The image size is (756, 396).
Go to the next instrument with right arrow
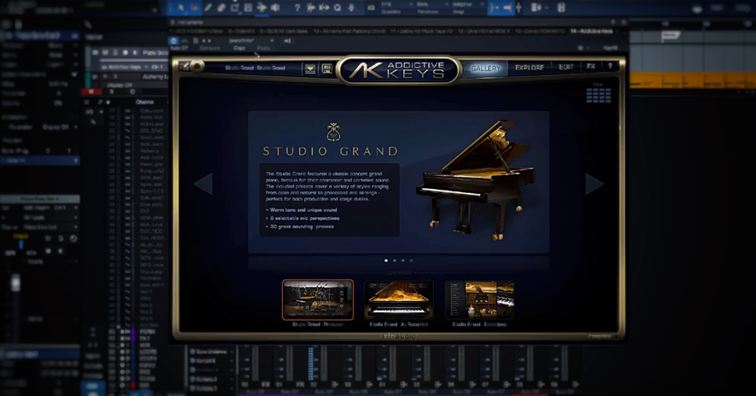(x=594, y=184)
